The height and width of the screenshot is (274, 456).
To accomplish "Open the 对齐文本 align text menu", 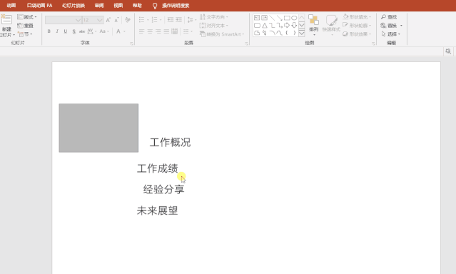I will [214, 26].
